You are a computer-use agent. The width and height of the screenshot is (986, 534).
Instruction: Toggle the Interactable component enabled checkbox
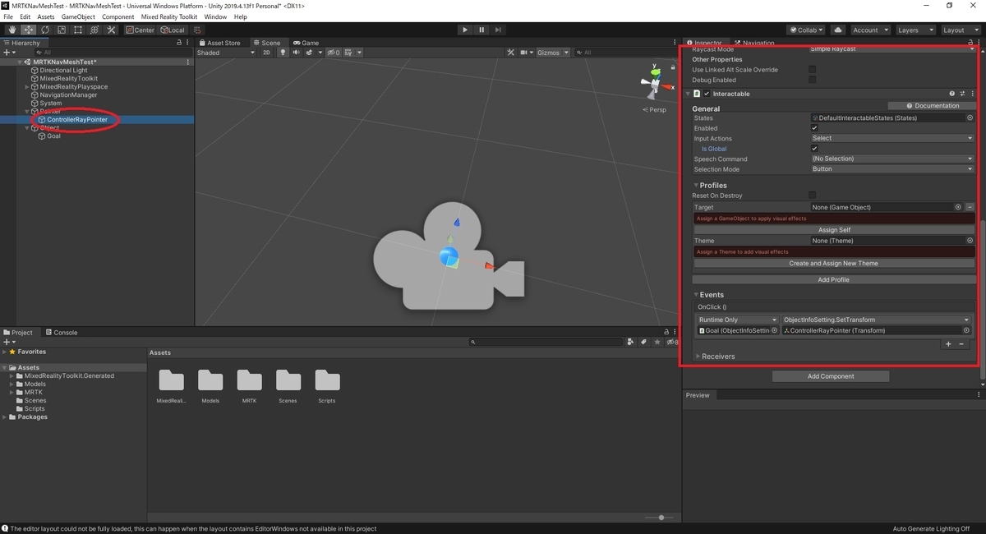tap(707, 94)
